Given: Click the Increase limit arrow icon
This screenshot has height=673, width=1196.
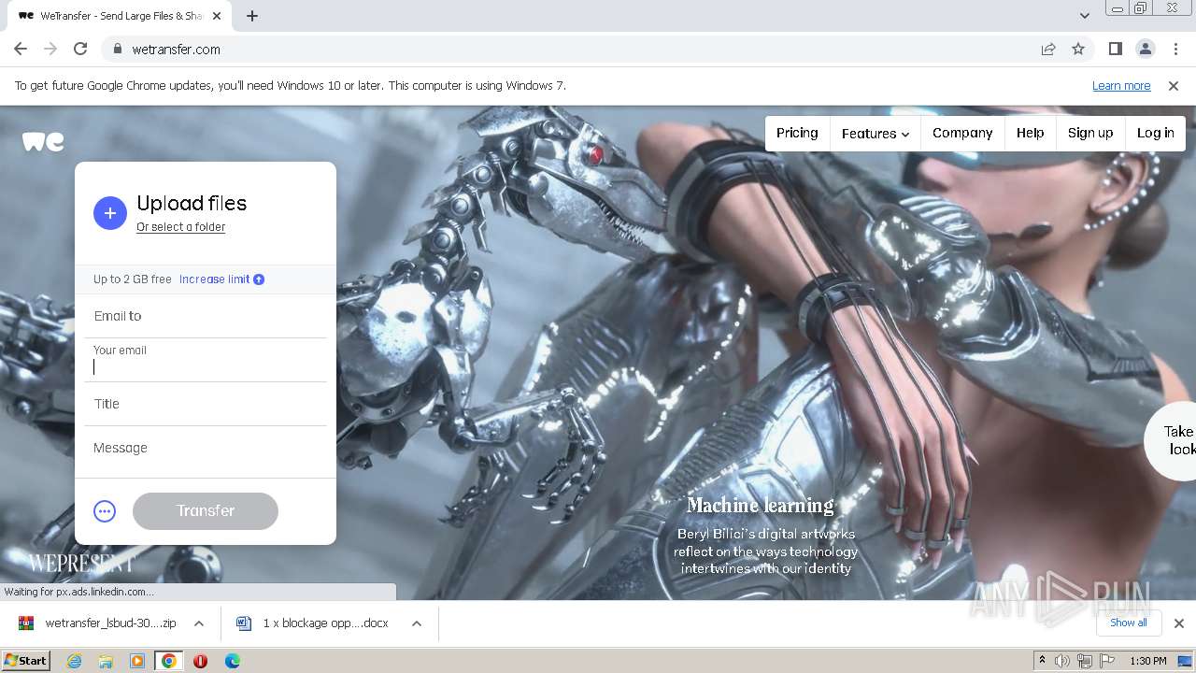Looking at the screenshot, I should pos(259,279).
